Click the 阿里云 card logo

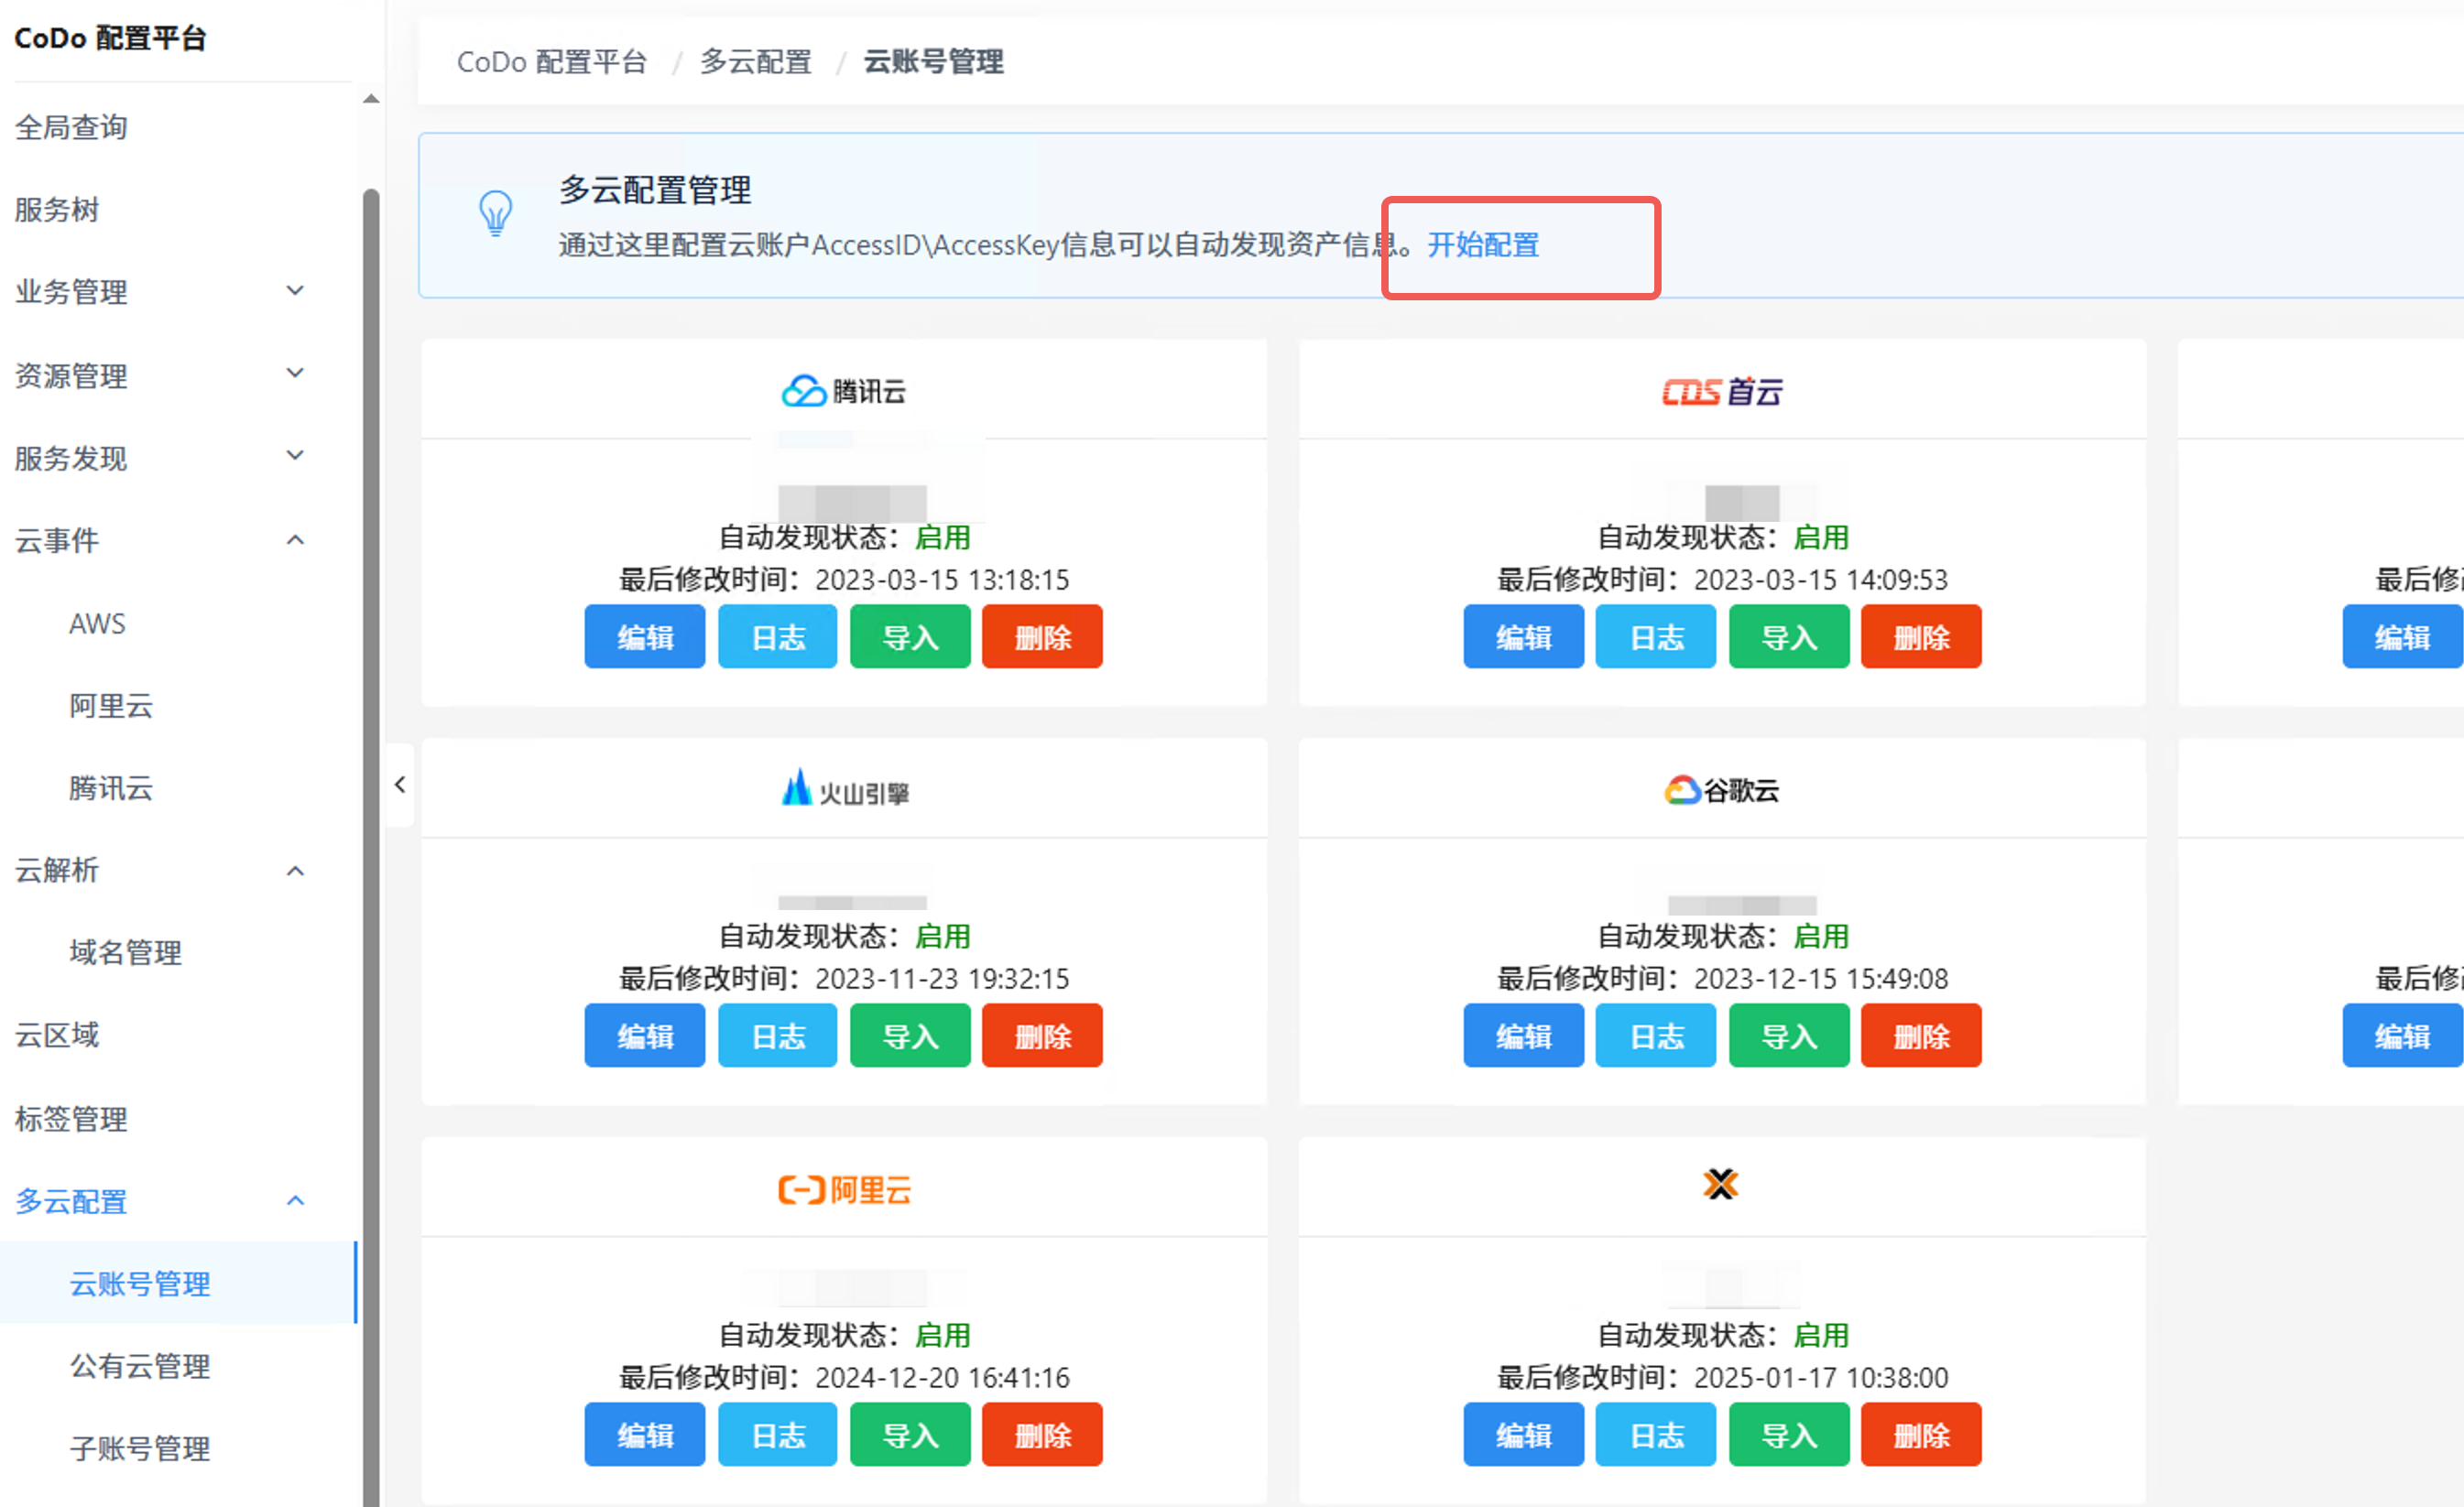tap(844, 1189)
